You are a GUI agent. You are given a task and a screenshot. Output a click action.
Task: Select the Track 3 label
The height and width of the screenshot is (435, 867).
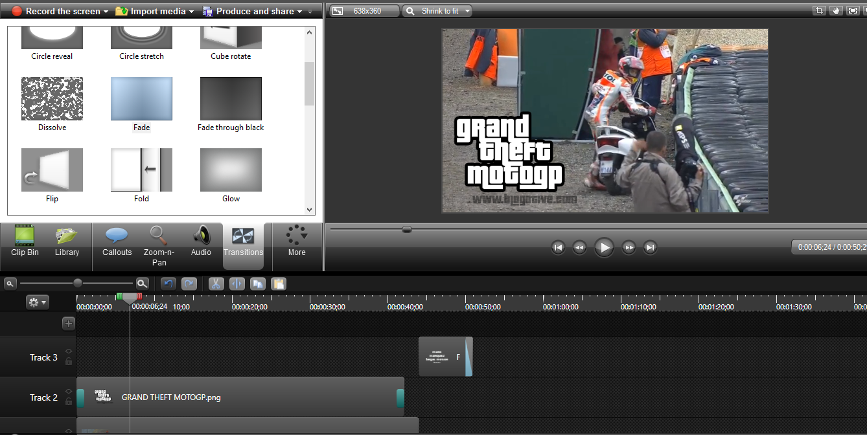tap(43, 357)
